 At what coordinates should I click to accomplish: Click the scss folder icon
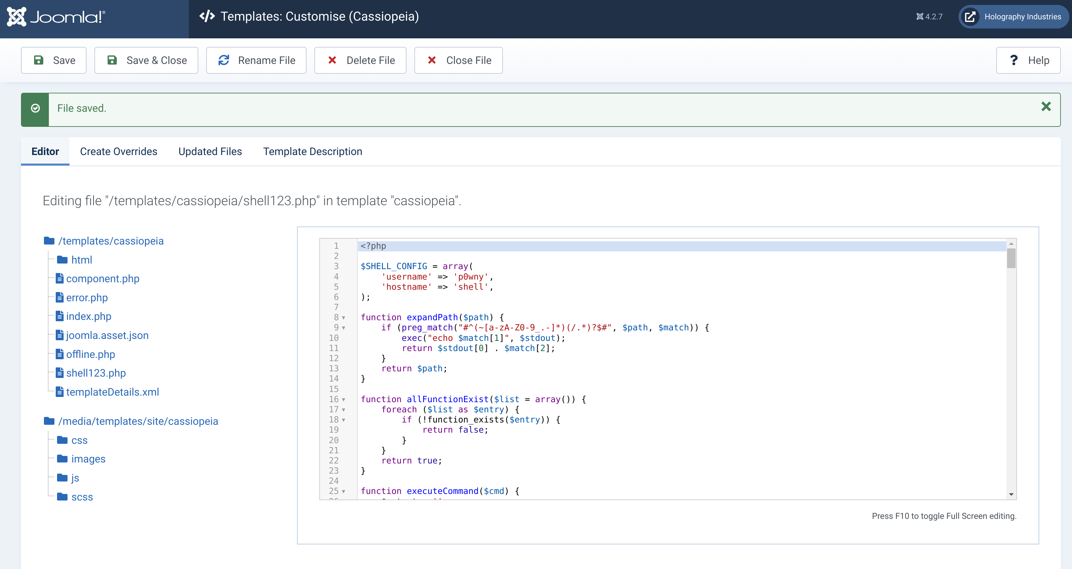pyautogui.click(x=62, y=496)
